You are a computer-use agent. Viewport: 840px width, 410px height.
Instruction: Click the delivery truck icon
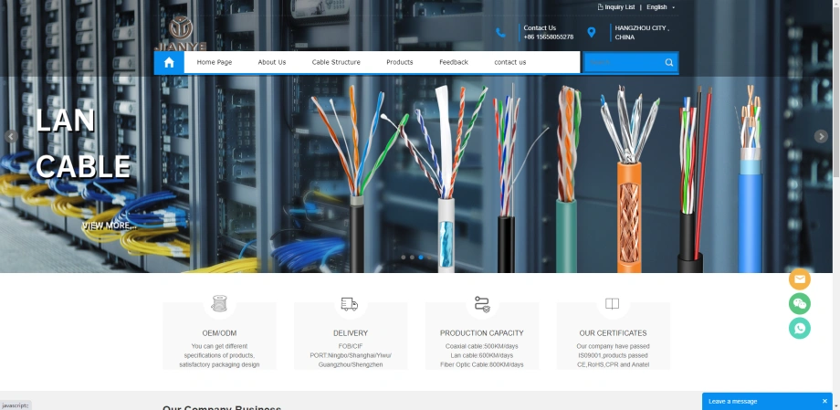pos(350,304)
